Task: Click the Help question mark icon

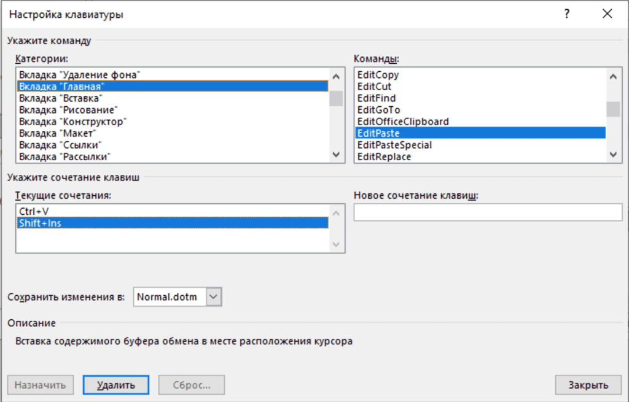Action: [x=567, y=15]
